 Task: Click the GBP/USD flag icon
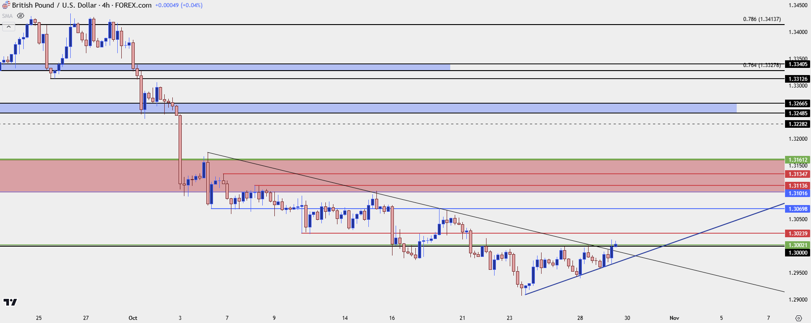(6, 5)
